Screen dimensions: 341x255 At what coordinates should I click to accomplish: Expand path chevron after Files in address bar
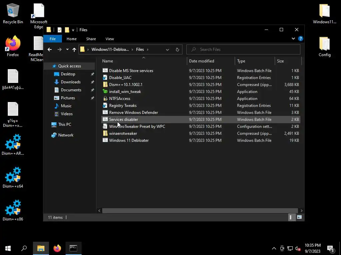[x=148, y=49]
